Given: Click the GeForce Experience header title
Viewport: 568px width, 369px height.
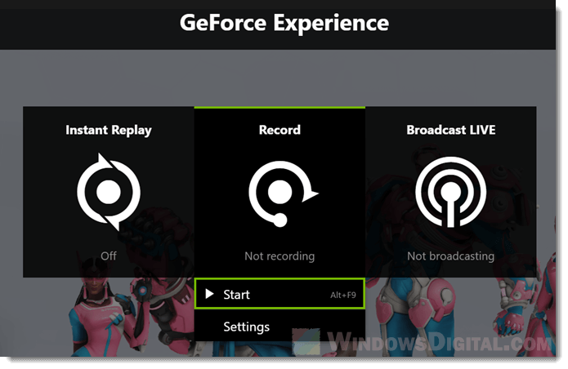Looking at the screenshot, I should click(x=284, y=23).
